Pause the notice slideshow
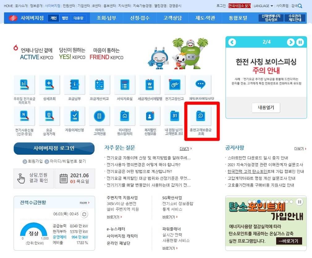312x258 pixels. 300,42
